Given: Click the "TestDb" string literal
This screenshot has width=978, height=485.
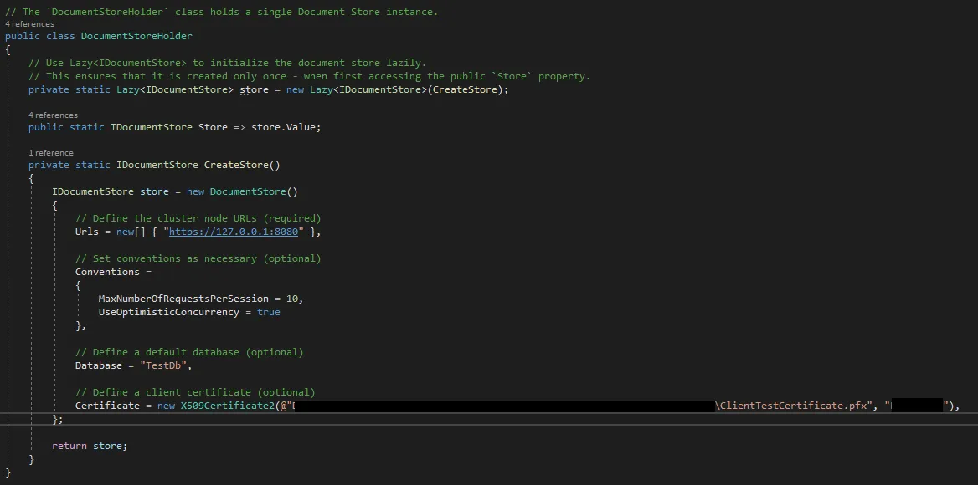Looking at the screenshot, I should [162, 365].
